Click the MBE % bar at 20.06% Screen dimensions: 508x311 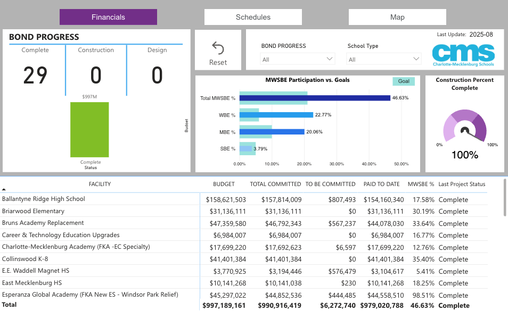click(x=272, y=132)
